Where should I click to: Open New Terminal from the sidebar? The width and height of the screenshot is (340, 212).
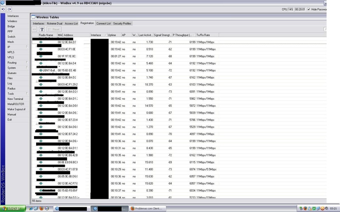click(x=15, y=99)
